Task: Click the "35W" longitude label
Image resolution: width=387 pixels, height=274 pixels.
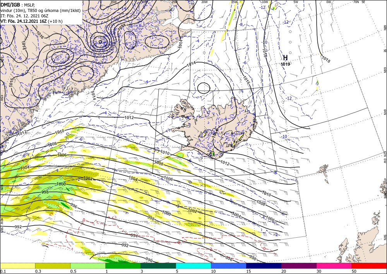Action: coord(113,2)
